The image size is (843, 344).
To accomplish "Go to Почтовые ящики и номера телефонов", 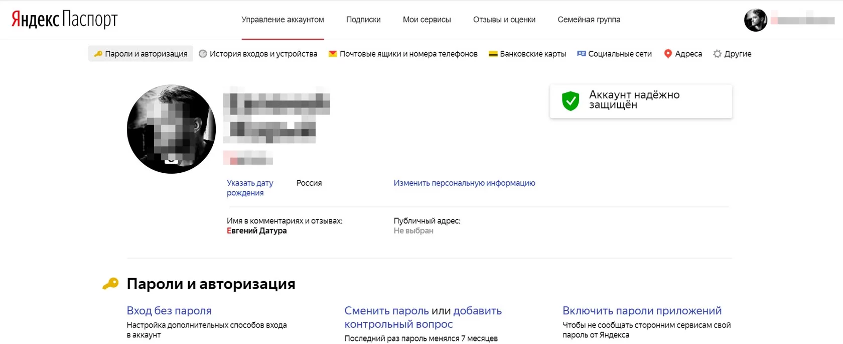I will 408,54.
